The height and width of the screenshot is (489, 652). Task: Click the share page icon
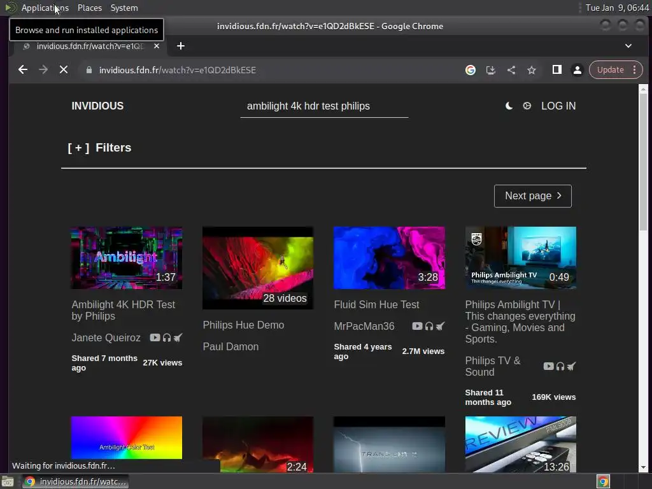pyautogui.click(x=511, y=70)
